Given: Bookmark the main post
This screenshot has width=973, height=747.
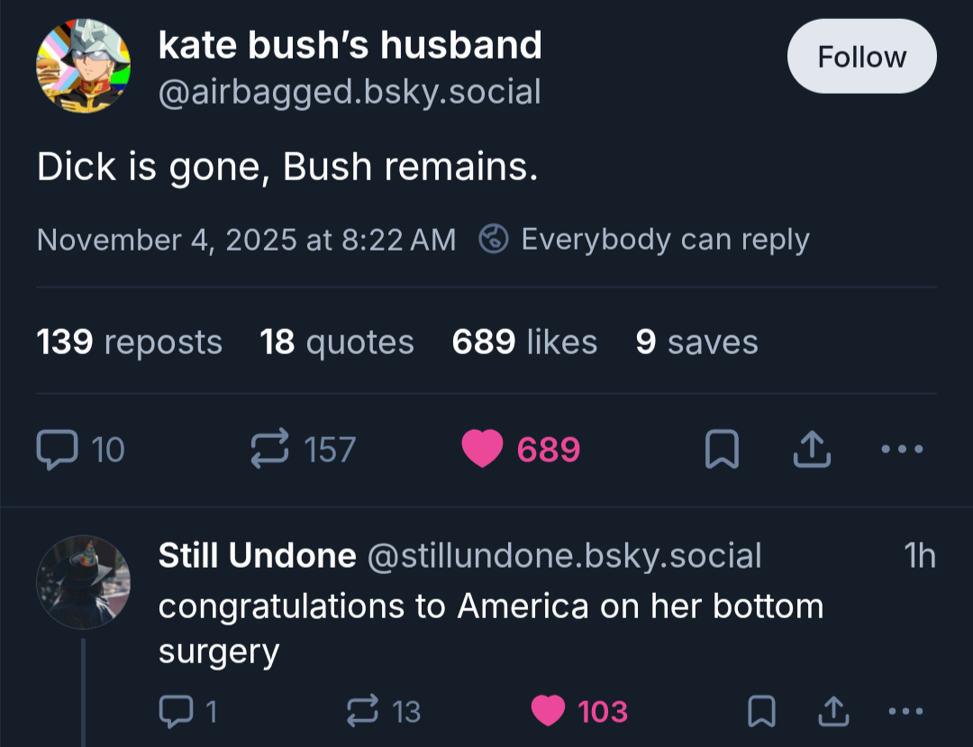Looking at the screenshot, I should click(721, 449).
